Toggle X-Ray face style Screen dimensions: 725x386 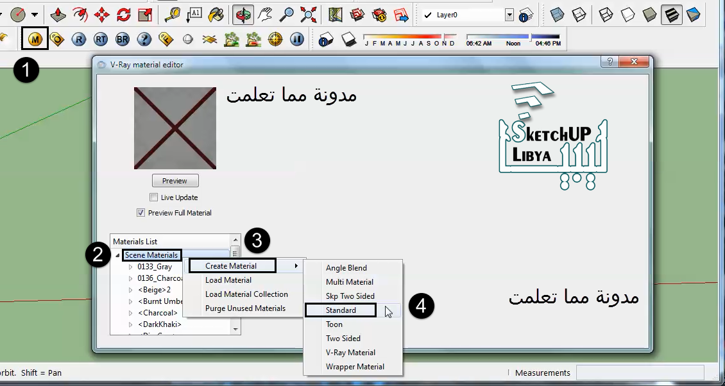coord(557,15)
